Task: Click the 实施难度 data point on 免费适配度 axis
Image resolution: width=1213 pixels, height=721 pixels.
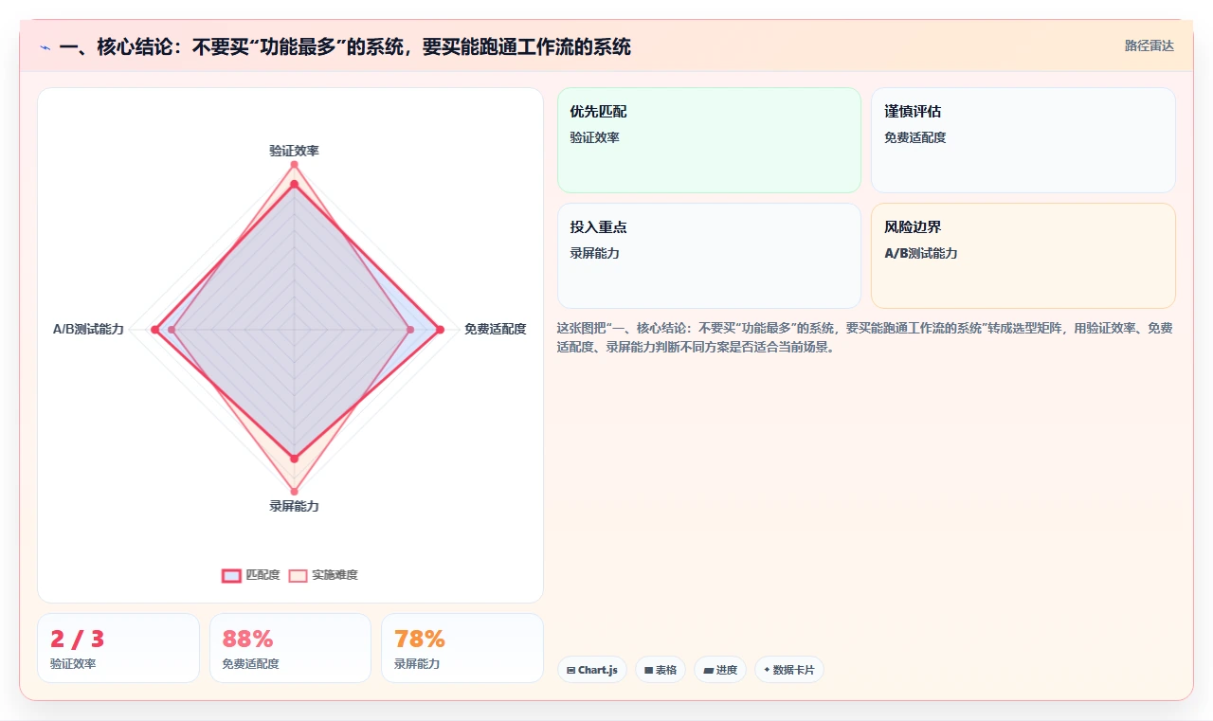Action: click(x=410, y=330)
